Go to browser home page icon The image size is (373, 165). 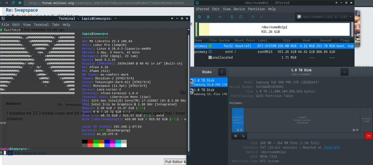pyautogui.click(x=20, y=3)
